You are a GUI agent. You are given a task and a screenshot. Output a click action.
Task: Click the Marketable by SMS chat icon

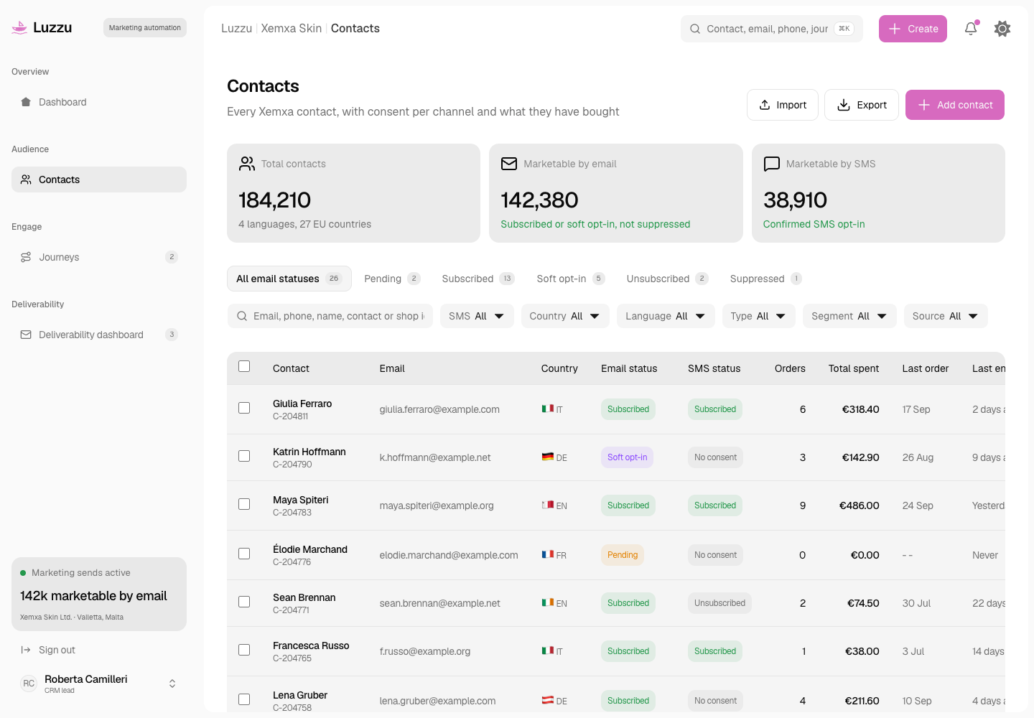[772, 164]
